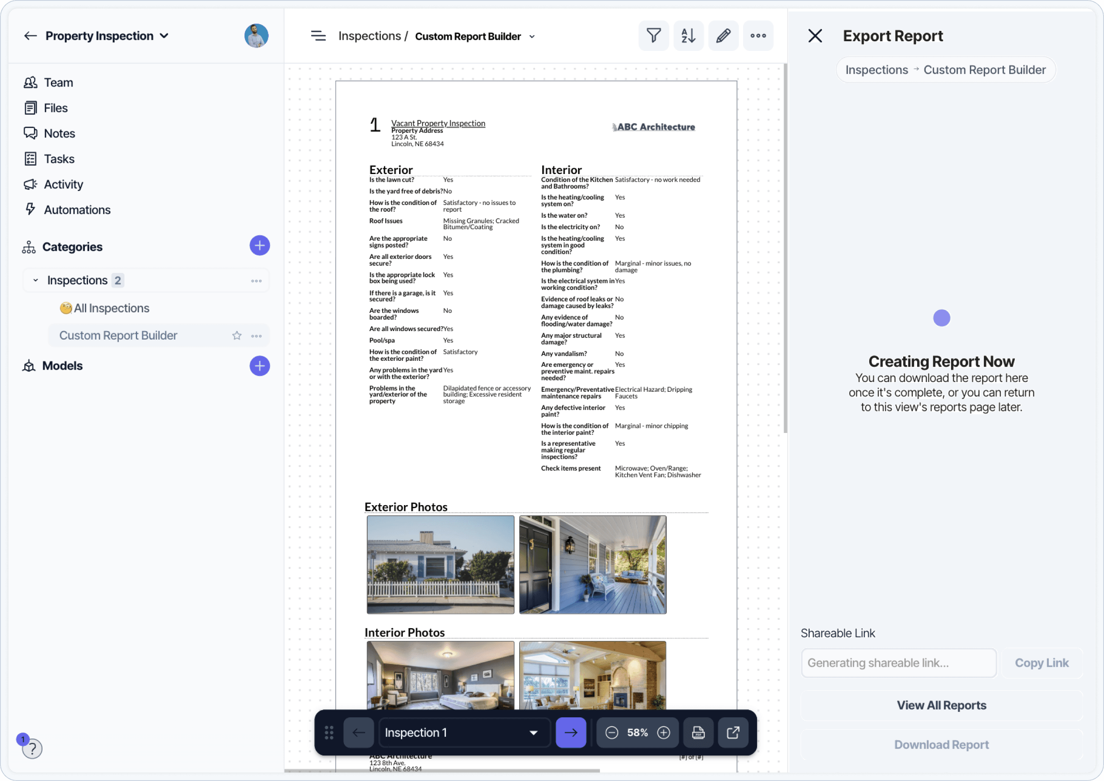The width and height of the screenshot is (1104, 781).
Task: Click the shareable link input field
Action: click(898, 663)
